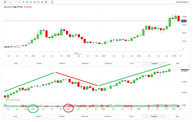
Task: Click the 2024 date label on bottom chart
Action: pyautogui.click(x=138, y=109)
